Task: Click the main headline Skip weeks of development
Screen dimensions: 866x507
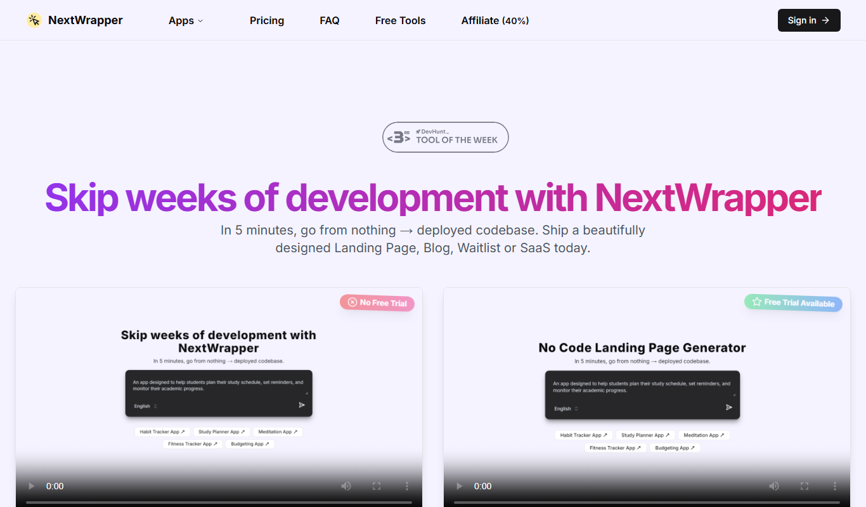Action: pyautogui.click(x=433, y=198)
